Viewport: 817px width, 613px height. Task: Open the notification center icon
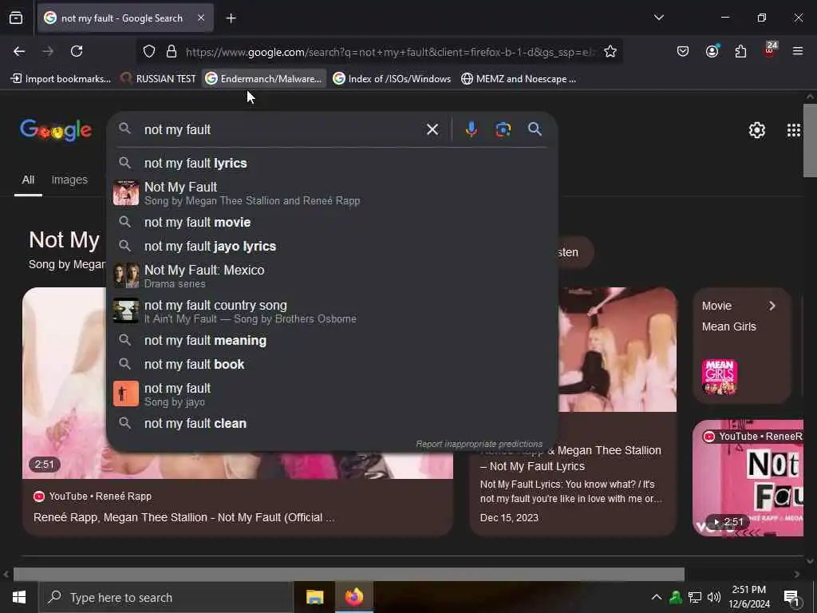click(x=792, y=598)
